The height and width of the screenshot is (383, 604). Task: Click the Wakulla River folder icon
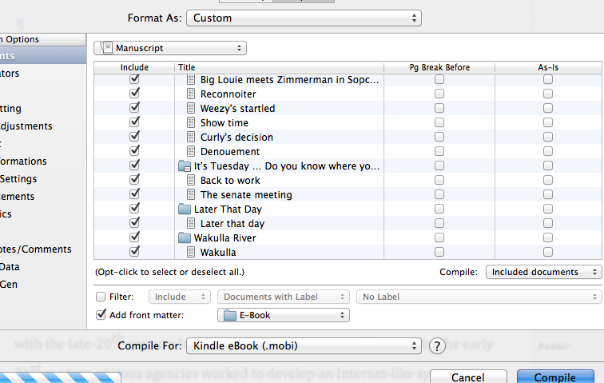[x=185, y=237]
